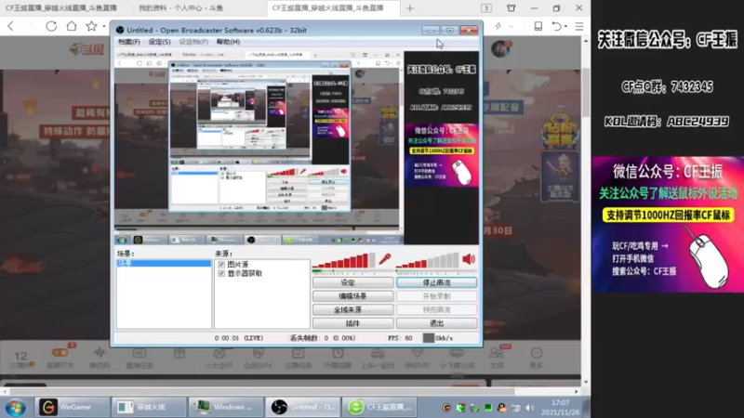Open the 上车一起玩 car icon
The width and height of the screenshot is (744, 418).
pos(378,358)
